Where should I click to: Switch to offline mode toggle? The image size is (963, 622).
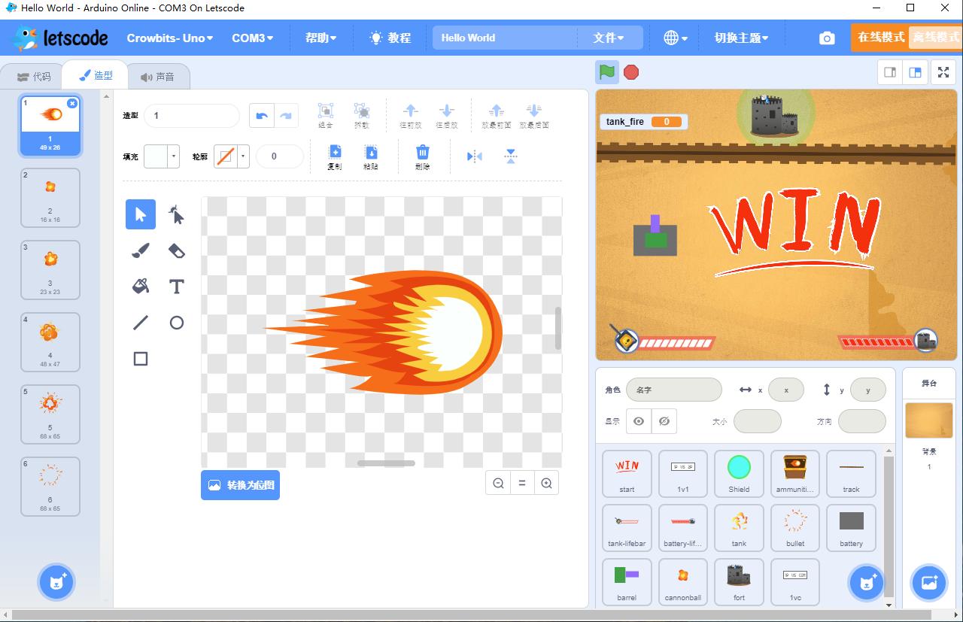point(935,38)
